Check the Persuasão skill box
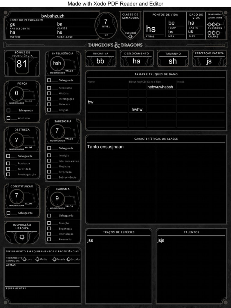This screenshot has height=308, width=231. (x=49, y=239)
